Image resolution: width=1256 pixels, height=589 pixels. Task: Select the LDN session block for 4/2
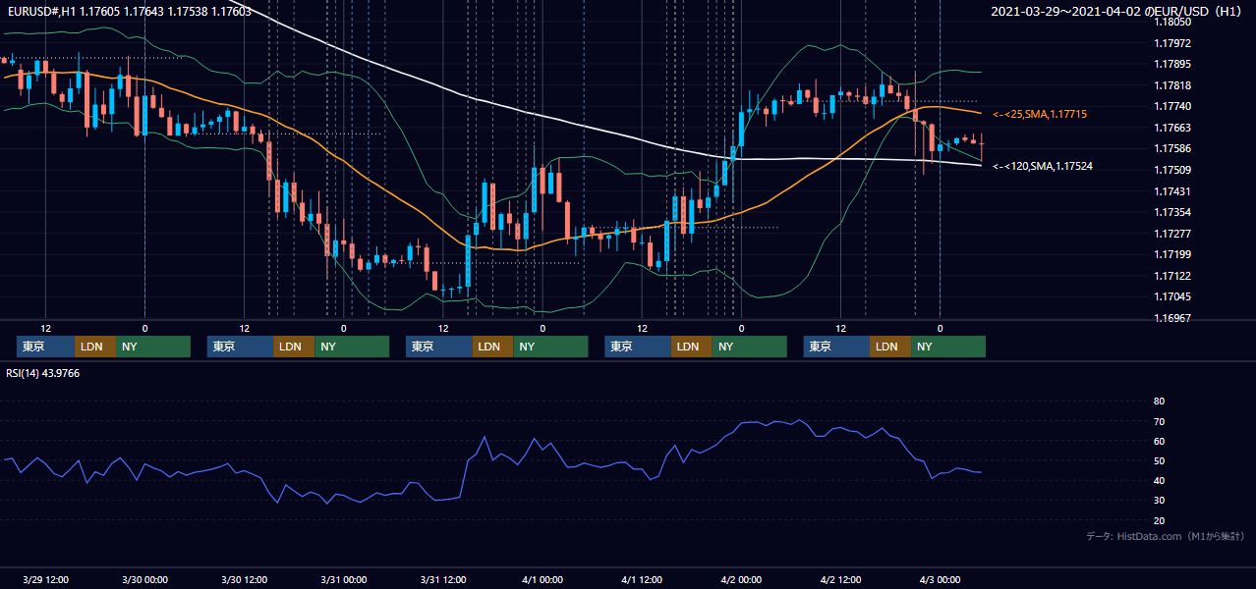coord(890,347)
